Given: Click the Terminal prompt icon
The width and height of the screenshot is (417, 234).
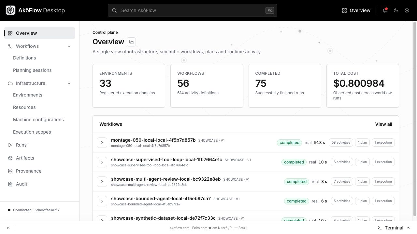Looking at the screenshot, I should pos(380,228).
